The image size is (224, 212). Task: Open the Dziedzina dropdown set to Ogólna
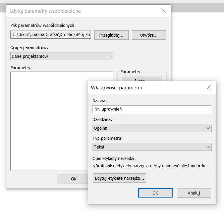click(152, 128)
